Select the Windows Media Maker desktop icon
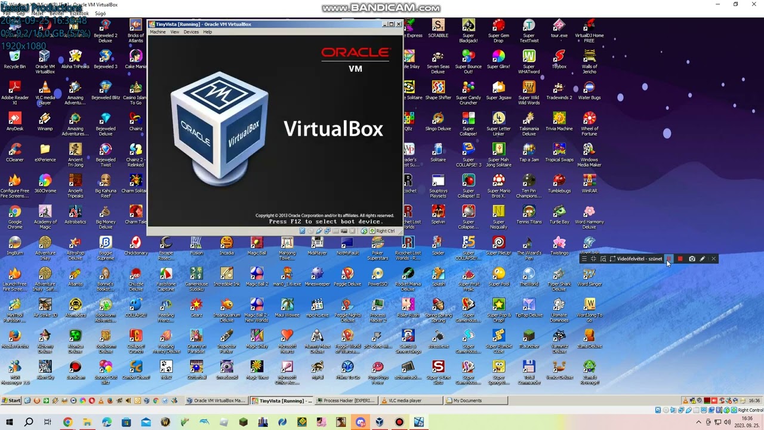764x430 pixels. [589, 155]
